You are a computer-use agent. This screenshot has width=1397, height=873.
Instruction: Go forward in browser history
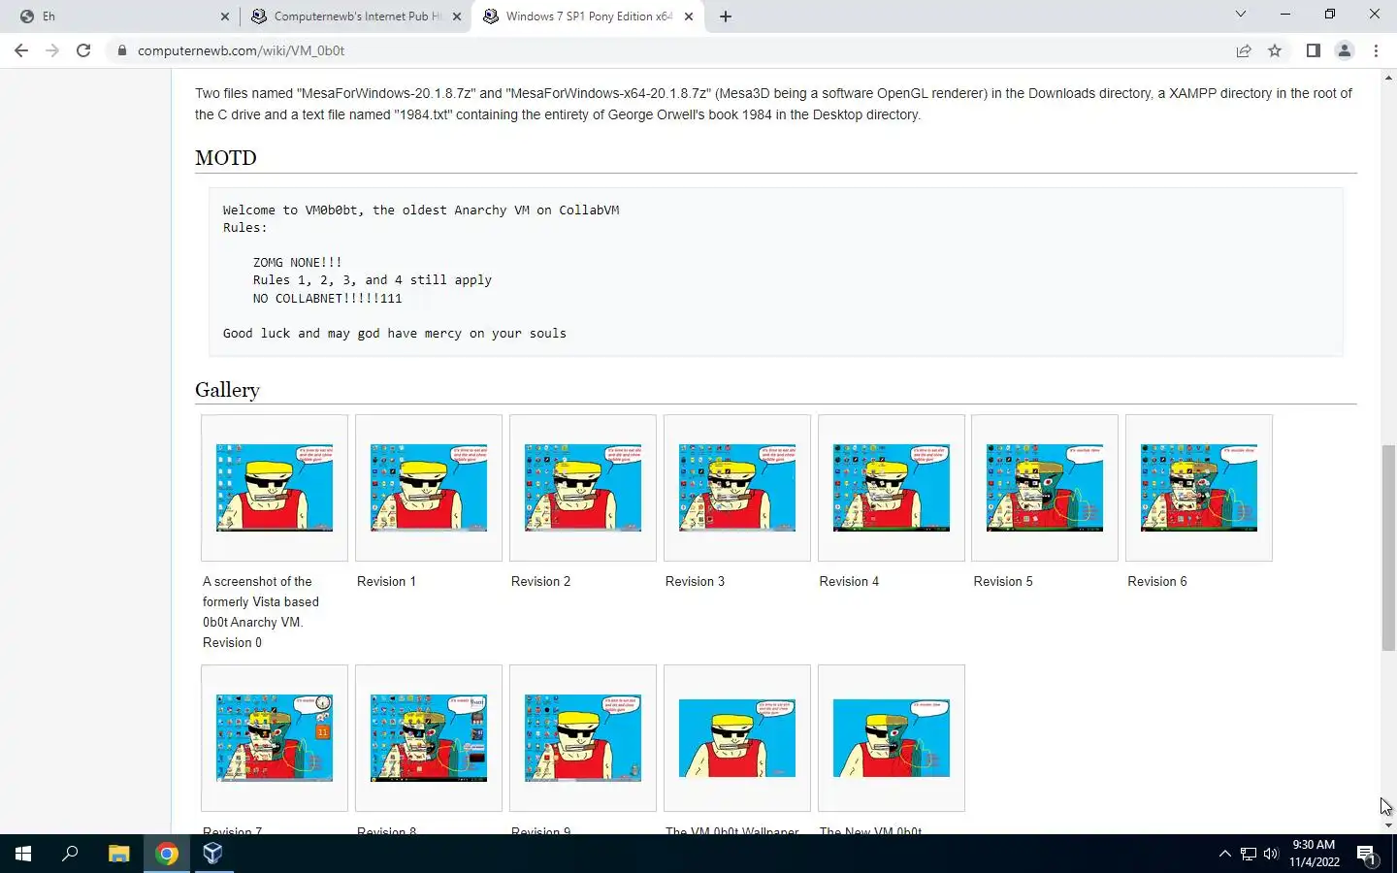click(x=52, y=50)
